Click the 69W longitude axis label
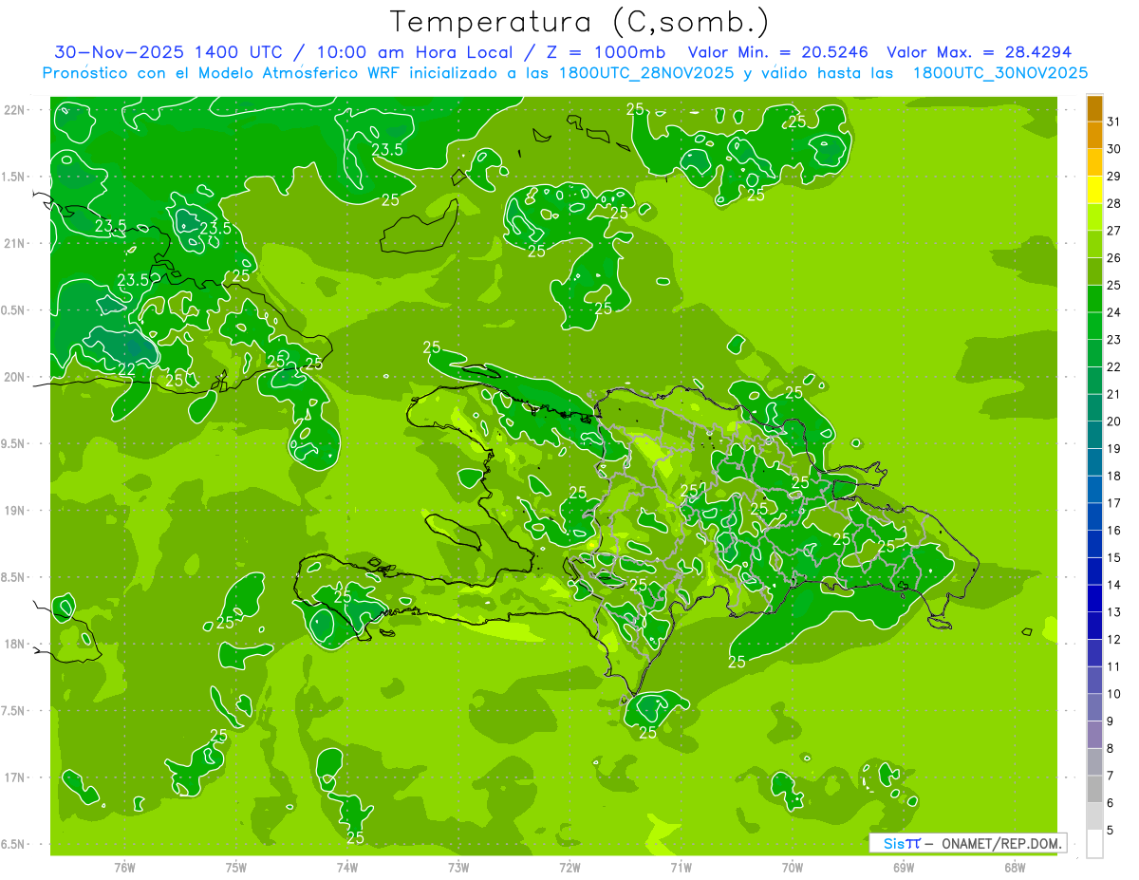 pyautogui.click(x=903, y=867)
